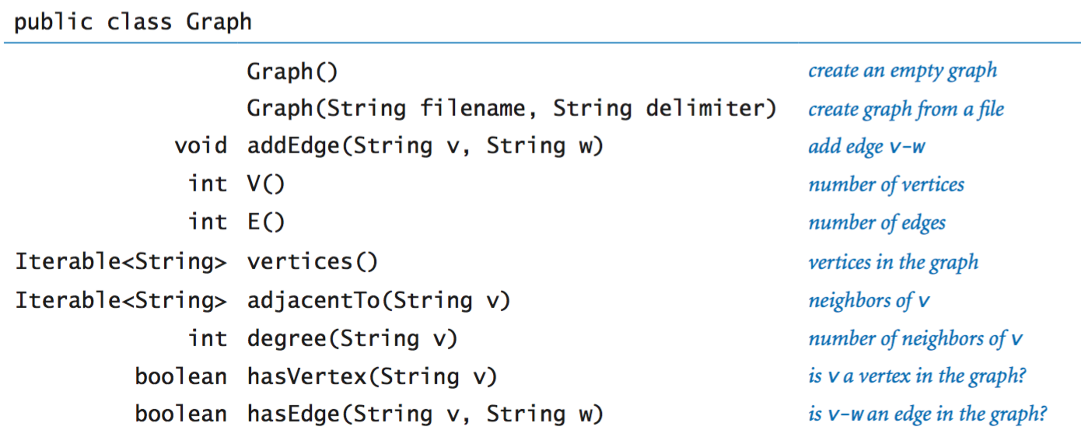Select the vertices() method
The width and height of the screenshot is (1081, 437).
point(313,262)
